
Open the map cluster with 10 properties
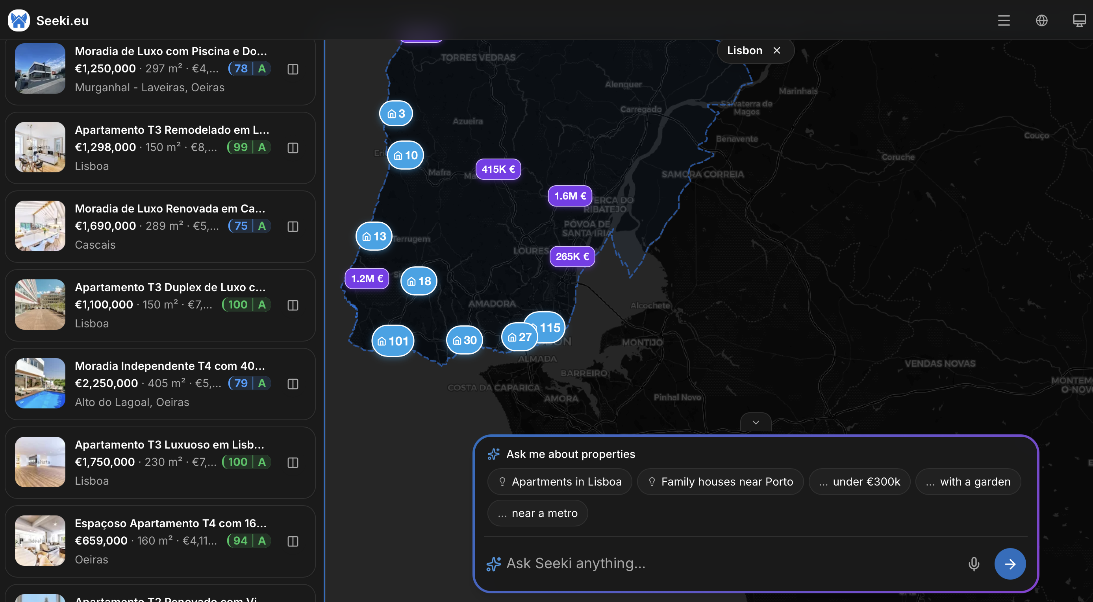coord(406,155)
